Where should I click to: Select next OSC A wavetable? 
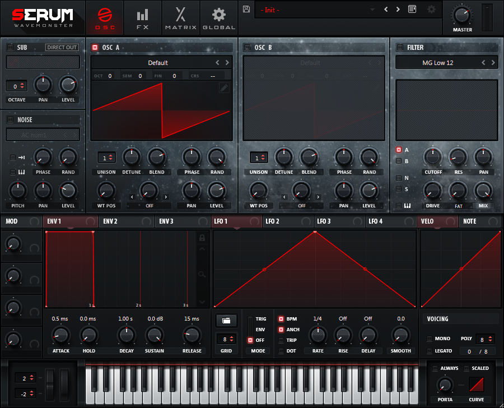click(227, 62)
